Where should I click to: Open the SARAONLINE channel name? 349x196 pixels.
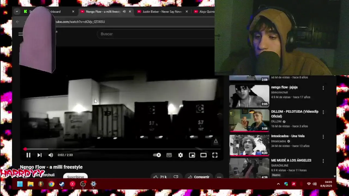click(x=280, y=166)
